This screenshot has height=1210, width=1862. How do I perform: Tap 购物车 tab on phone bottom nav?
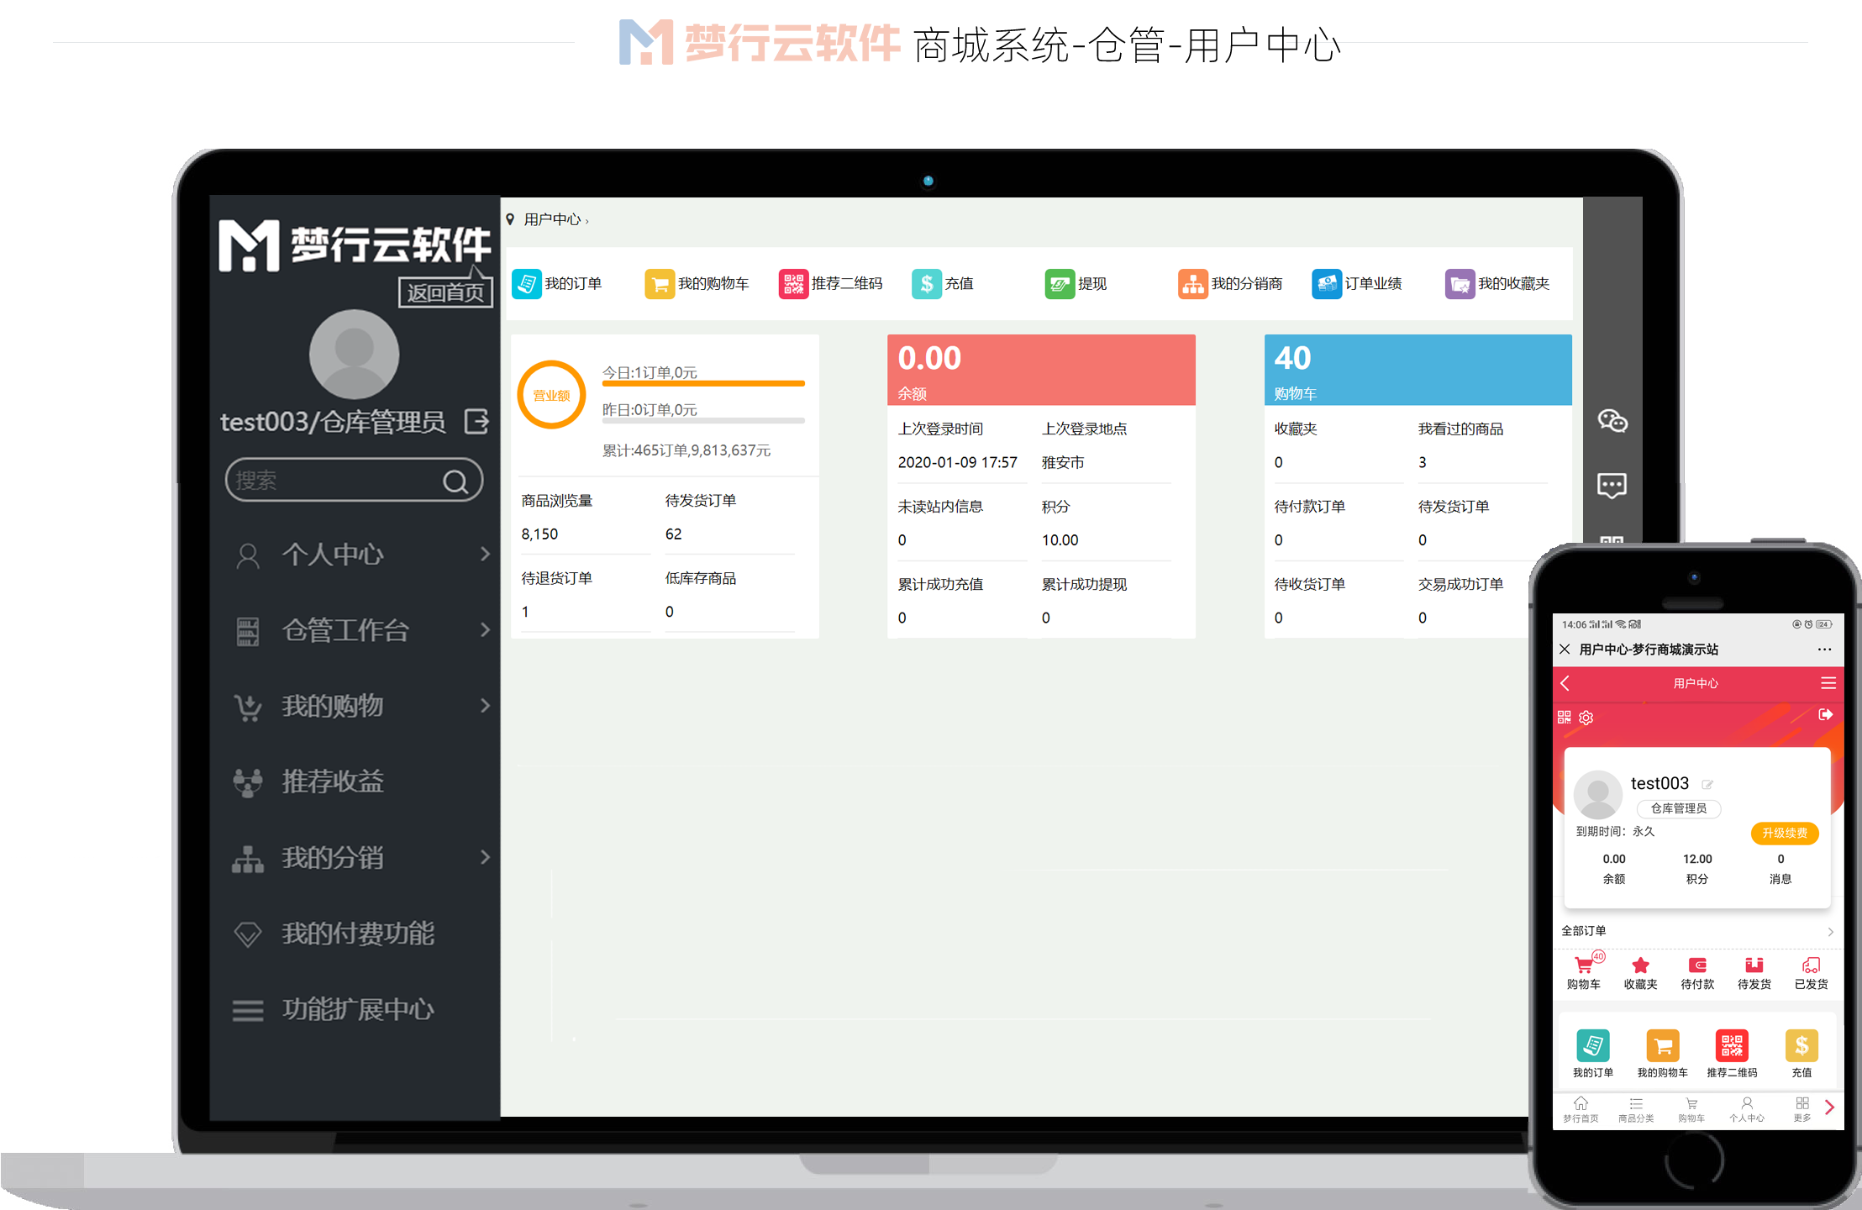1691,1109
